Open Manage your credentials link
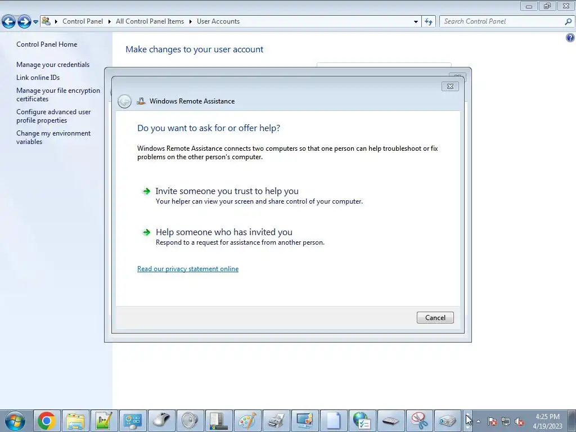576x432 pixels. 53,65
